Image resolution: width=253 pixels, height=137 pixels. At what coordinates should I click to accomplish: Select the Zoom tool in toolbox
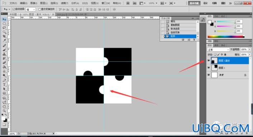(x=4, y=111)
